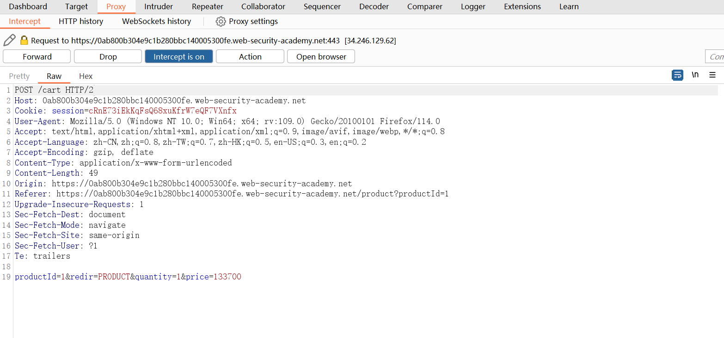Click the Proxy settings gear icon
Screen dimensions: 724x338
pos(221,22)
